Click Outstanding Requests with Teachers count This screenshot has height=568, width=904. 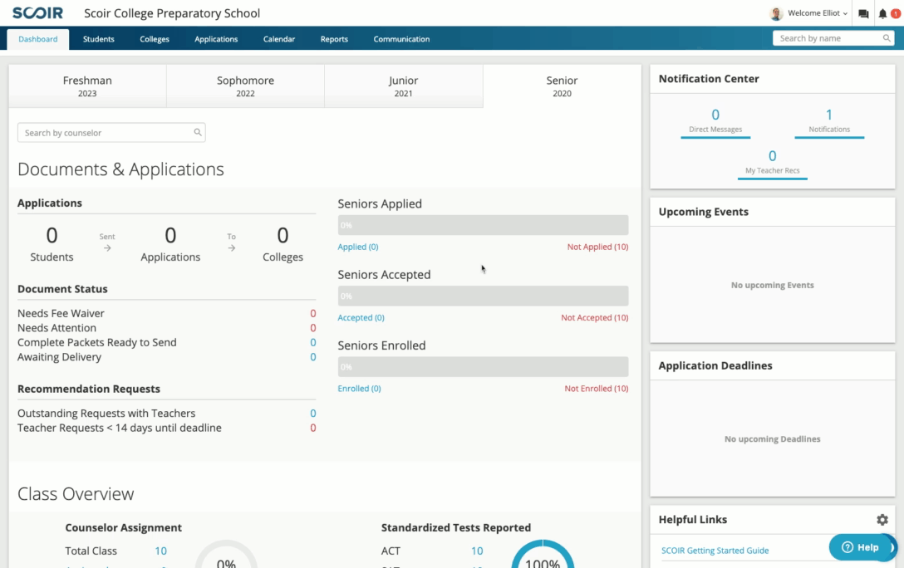click(x=313, y=413)
